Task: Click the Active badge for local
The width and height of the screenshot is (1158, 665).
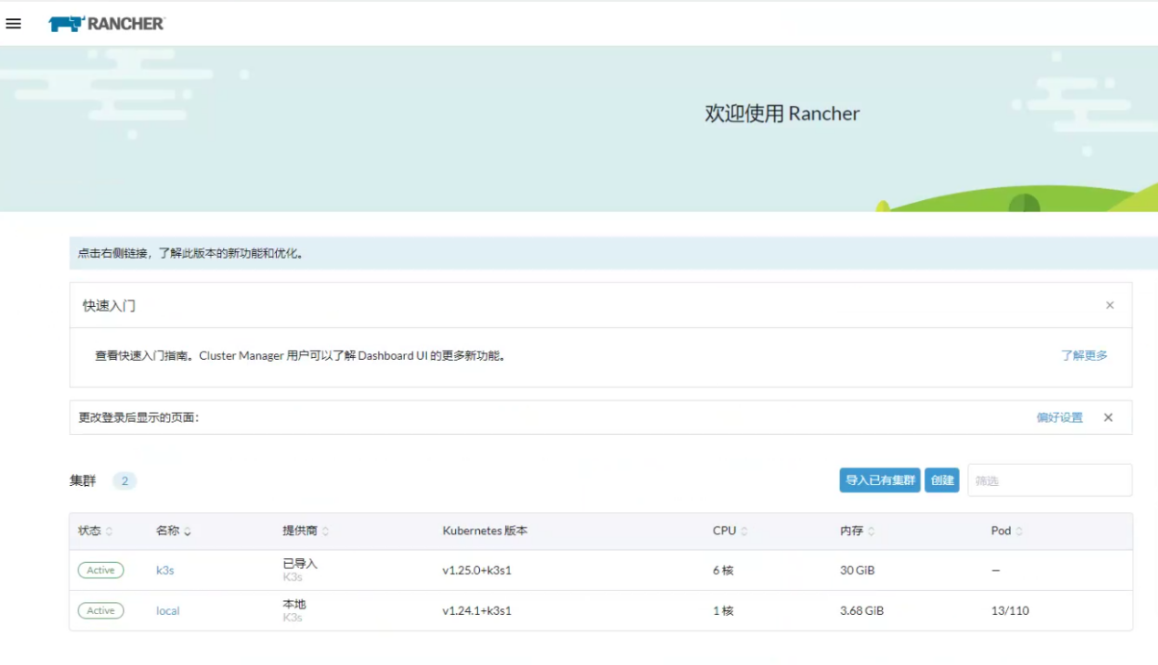Action: [x=101, y=610]
